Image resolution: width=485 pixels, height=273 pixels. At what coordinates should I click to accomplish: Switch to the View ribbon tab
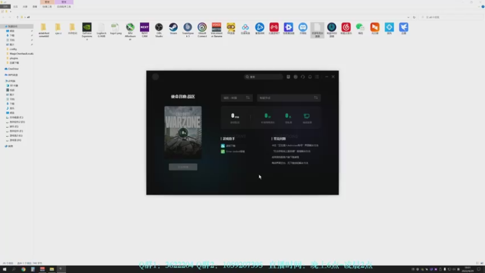pos(35,7)
